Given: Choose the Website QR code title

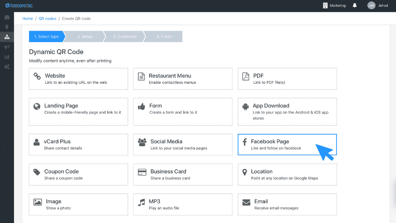Looking at the screenshot, I should tap(55, 76).
